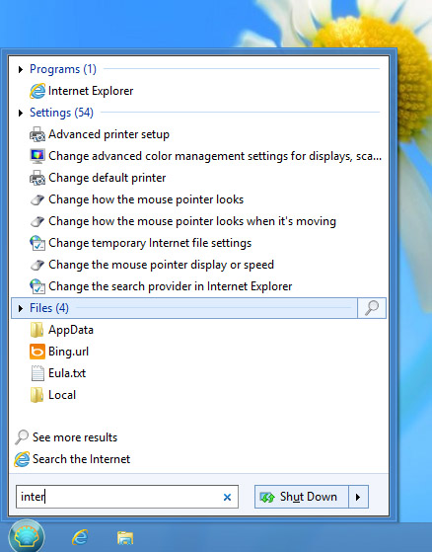
Task: Select 'Change the mouse pointer display or speed'
Action: (161, 265)
